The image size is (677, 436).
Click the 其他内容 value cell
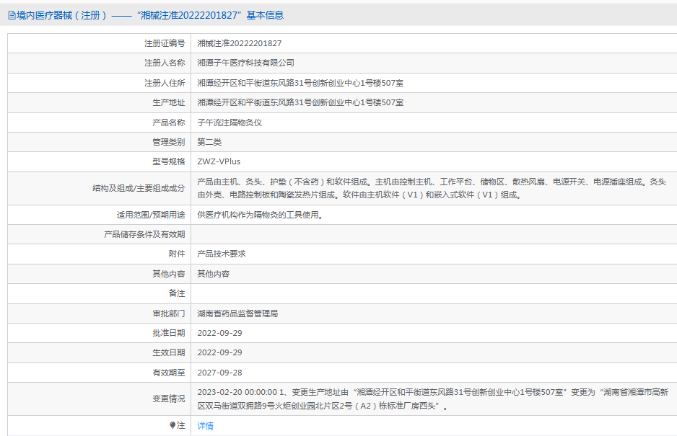(214, 274)
